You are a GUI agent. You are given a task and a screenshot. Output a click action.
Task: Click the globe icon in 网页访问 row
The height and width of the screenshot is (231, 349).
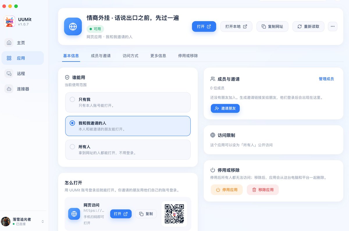[x=74, y=214]
